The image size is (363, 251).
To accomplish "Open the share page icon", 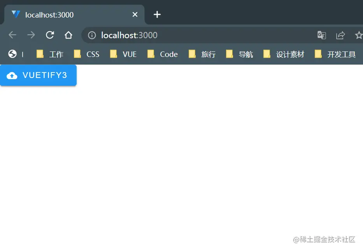I will (340, 35).
